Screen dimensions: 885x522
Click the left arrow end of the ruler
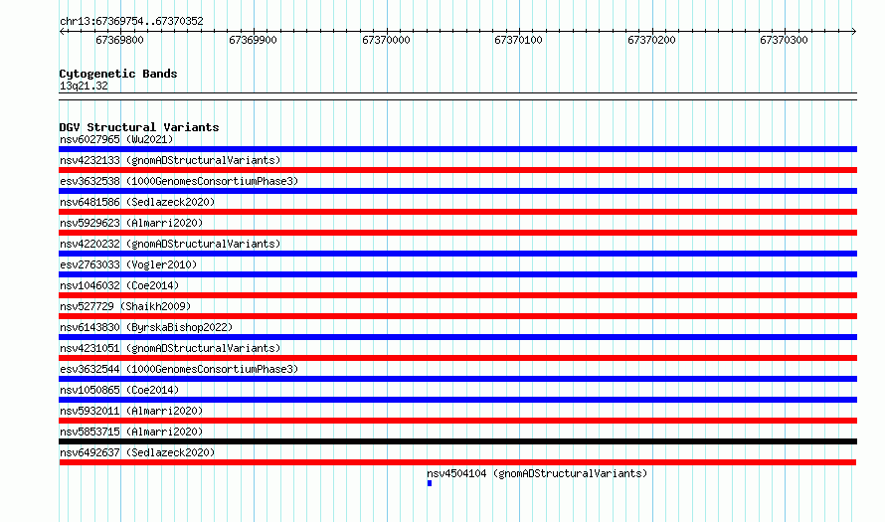click(62, 32)
